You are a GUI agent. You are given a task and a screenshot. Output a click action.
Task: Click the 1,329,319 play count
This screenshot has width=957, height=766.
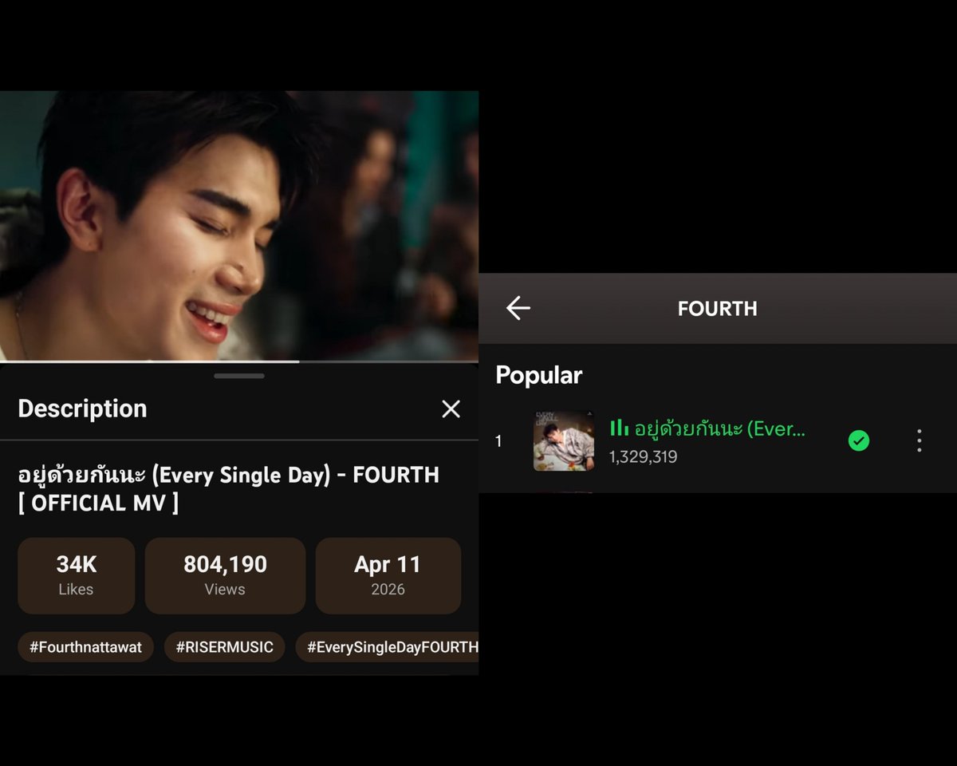(643, 457)
